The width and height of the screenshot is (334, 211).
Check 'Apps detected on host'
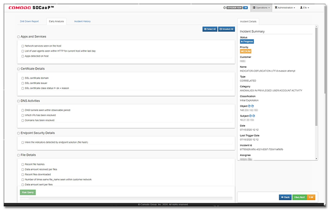[22, 56]
